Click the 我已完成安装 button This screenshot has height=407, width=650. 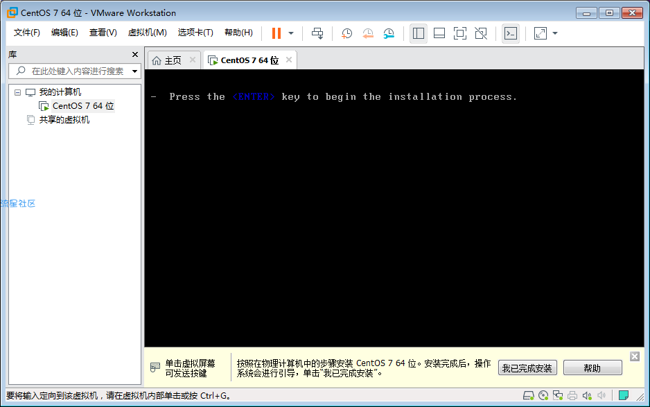(x=527, y=368)
